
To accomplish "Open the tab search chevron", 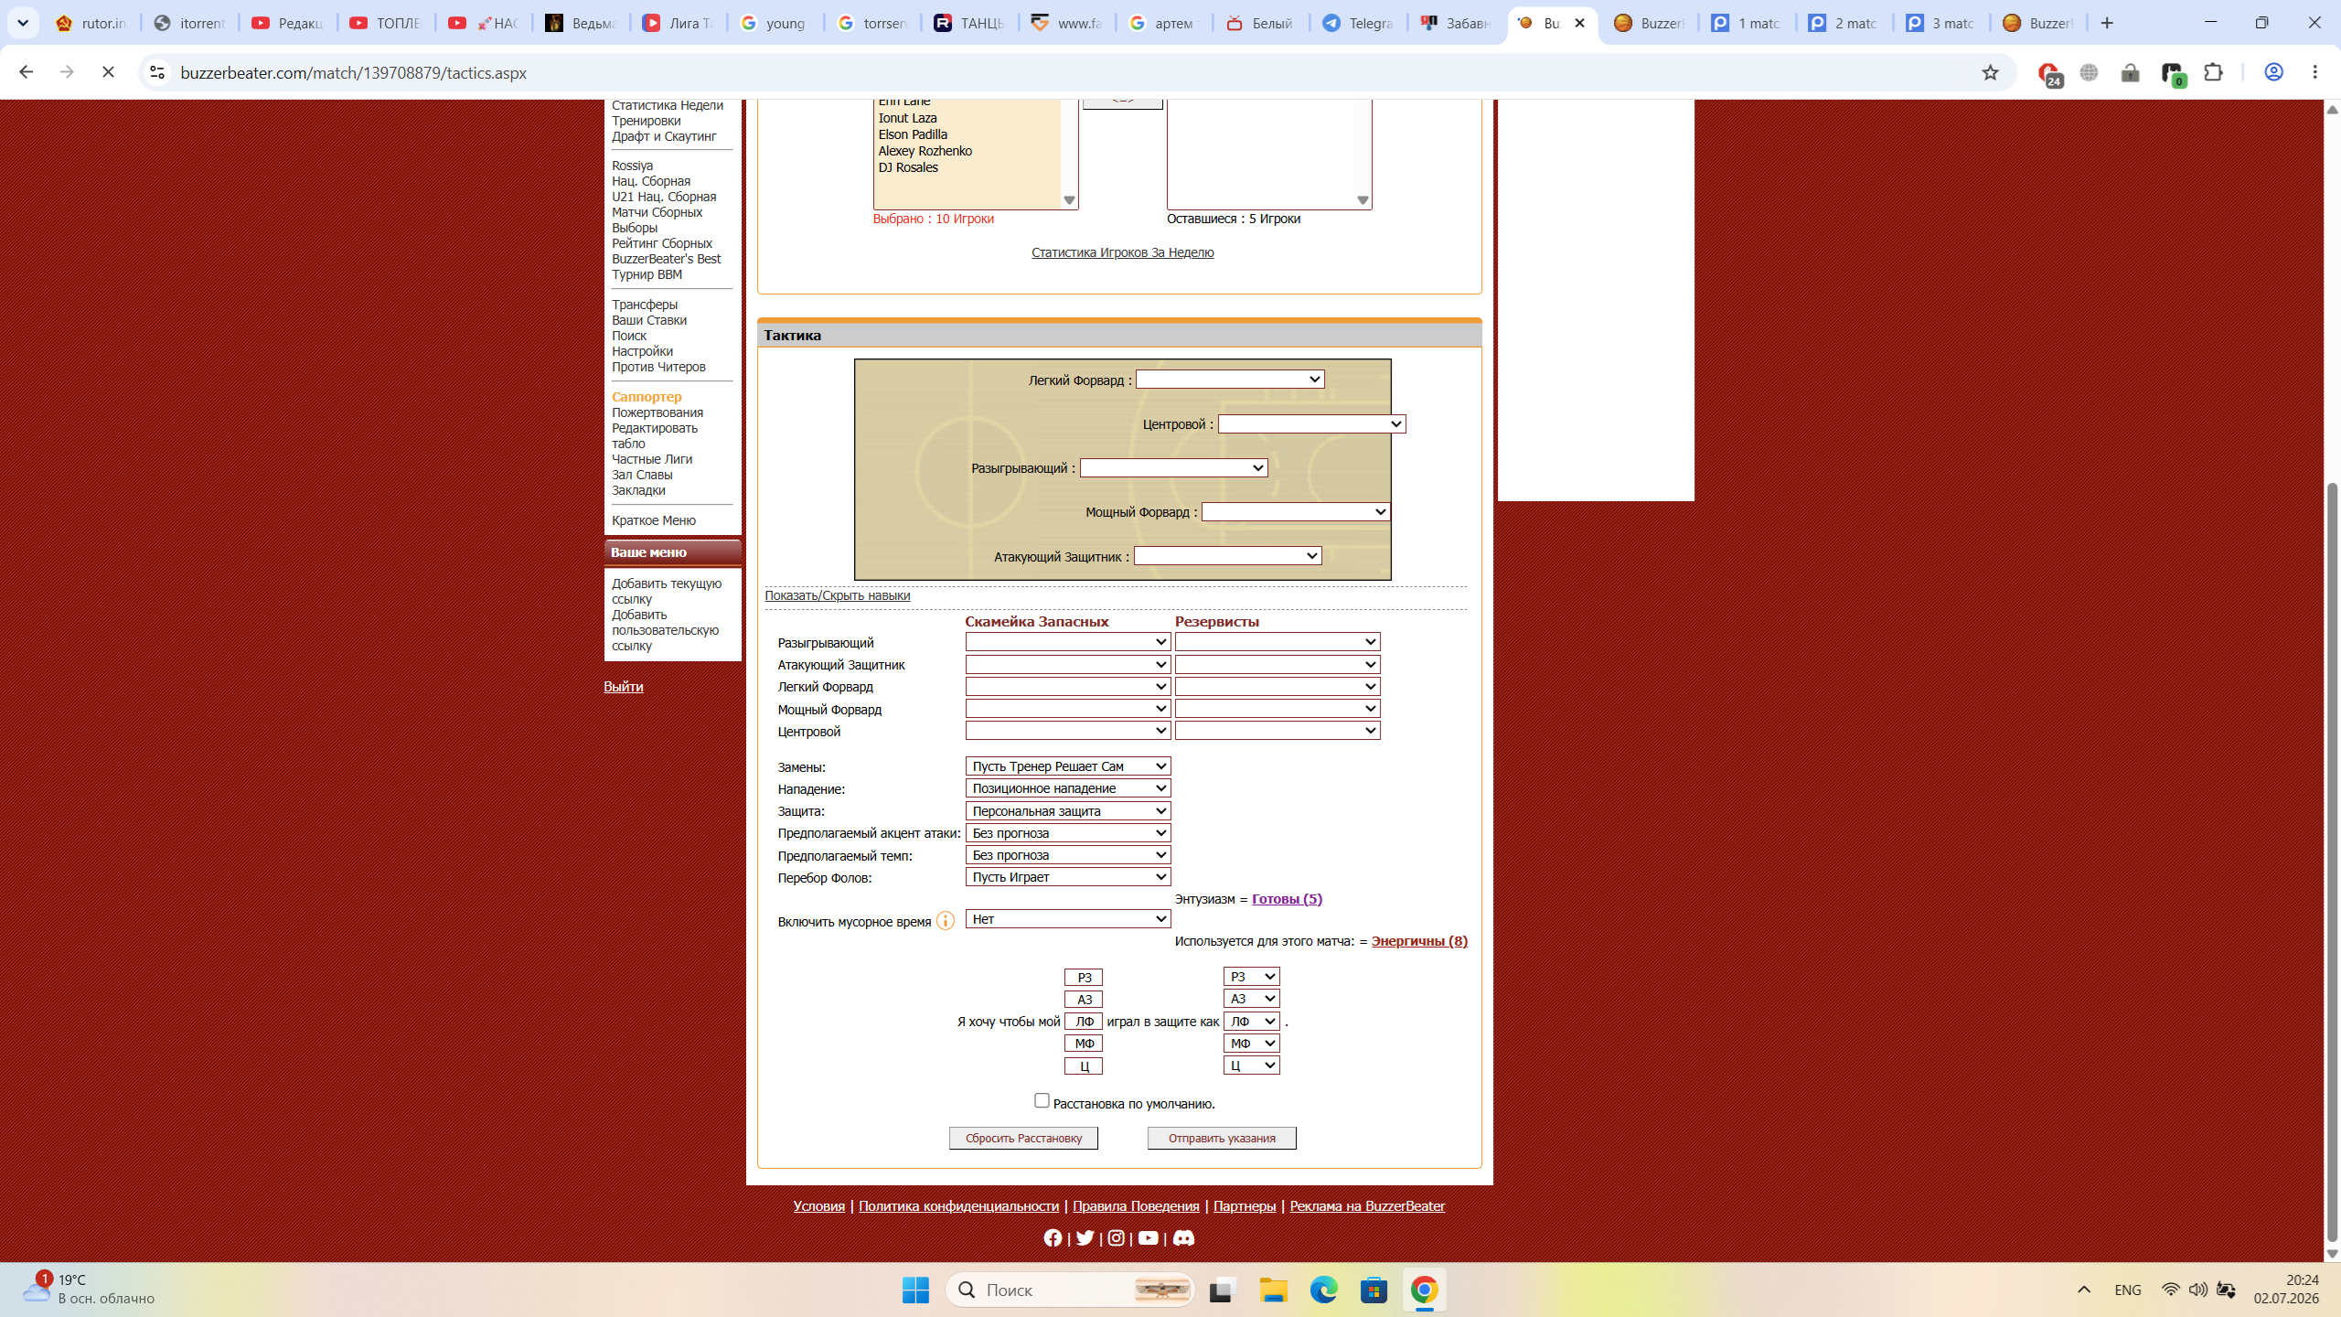I will (23, 23).
